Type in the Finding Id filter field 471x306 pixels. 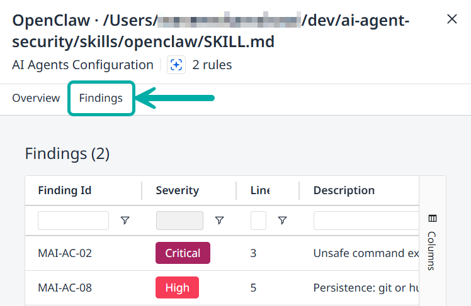(73, 221)
